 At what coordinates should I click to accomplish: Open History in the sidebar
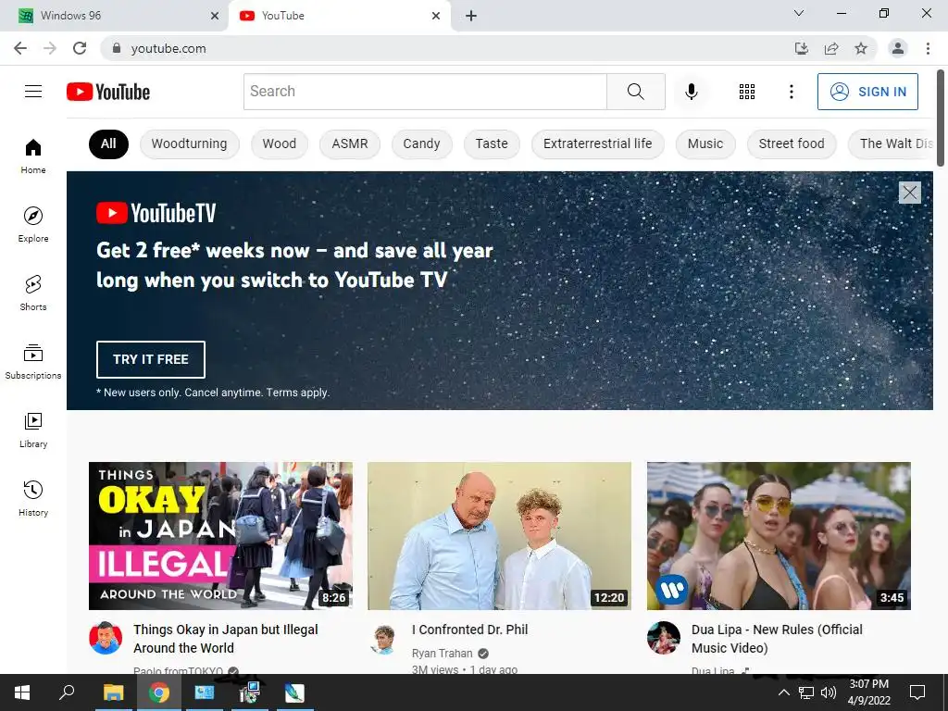point(33,498)
